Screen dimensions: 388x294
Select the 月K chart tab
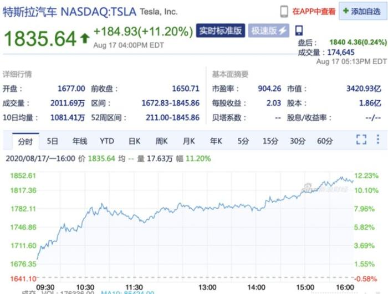pos(188,141)
